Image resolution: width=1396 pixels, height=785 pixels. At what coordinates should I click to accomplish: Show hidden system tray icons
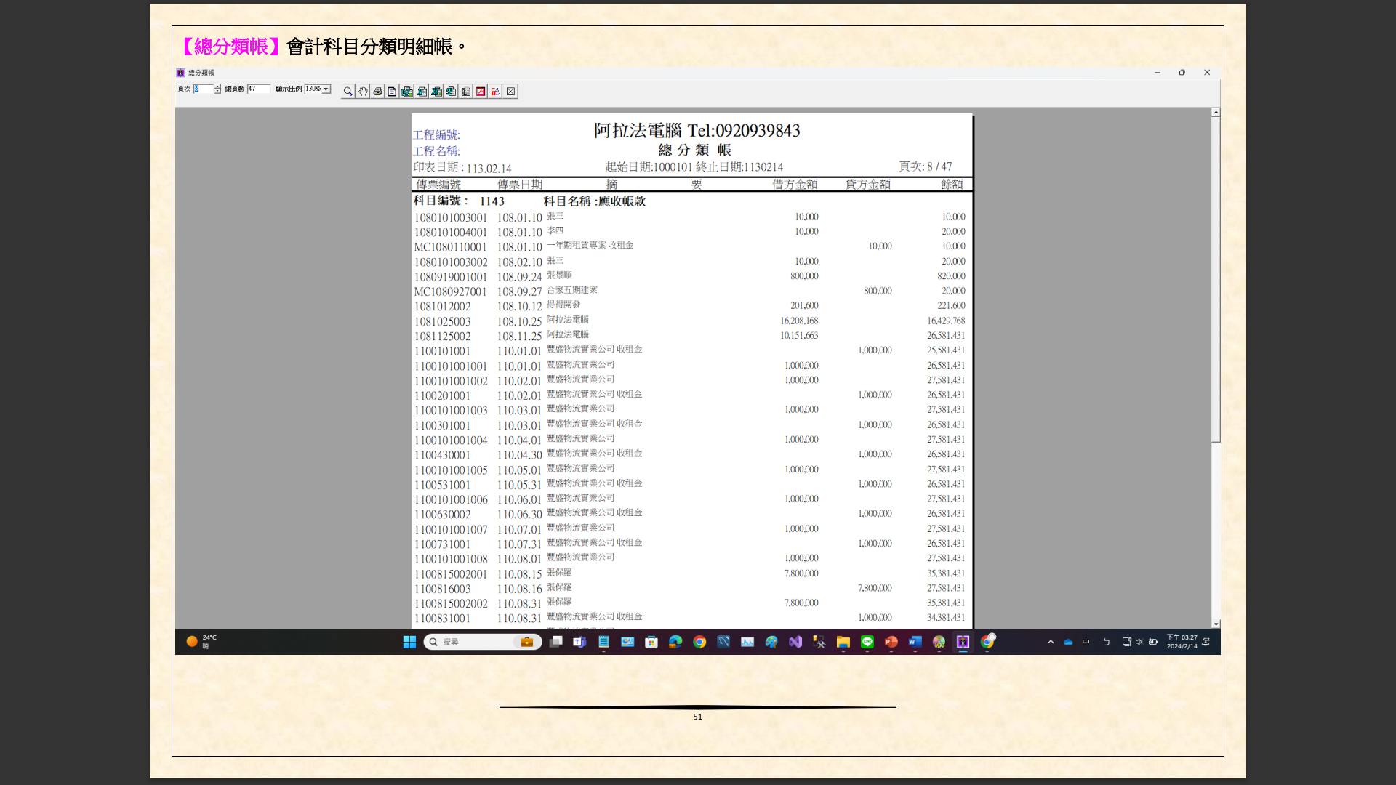(1051, 642)
